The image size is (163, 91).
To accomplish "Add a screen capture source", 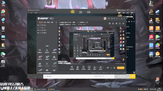I will [72, 68].
